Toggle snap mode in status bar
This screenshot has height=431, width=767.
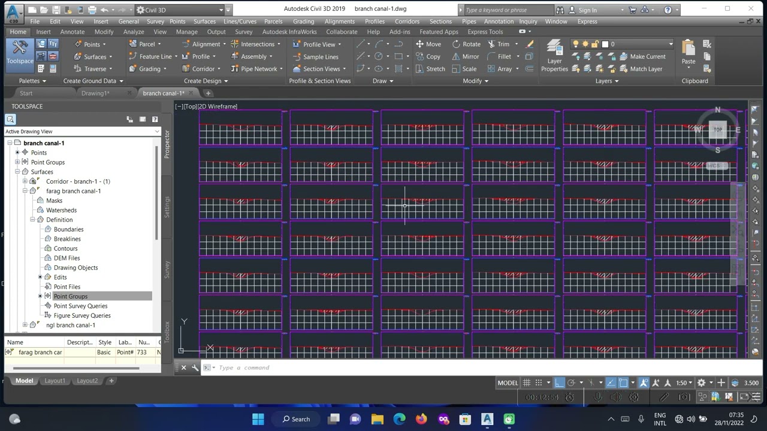(539, 383)
